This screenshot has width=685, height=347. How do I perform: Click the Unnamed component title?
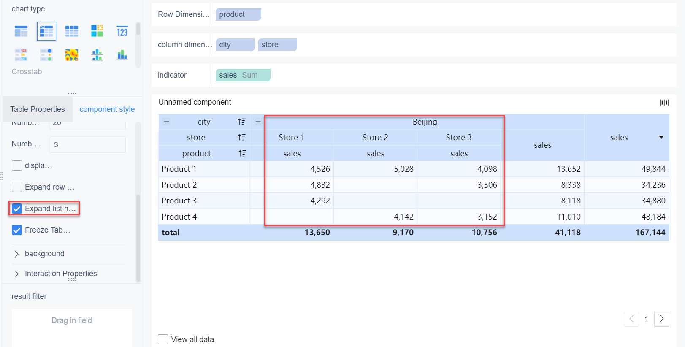point(195,102)
